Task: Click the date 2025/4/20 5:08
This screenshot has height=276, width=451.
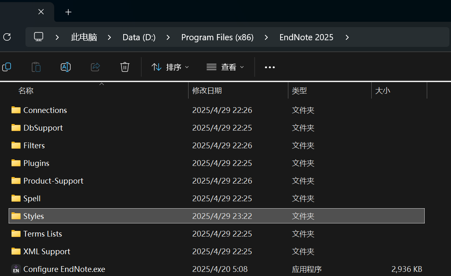Action: (220, 269)
